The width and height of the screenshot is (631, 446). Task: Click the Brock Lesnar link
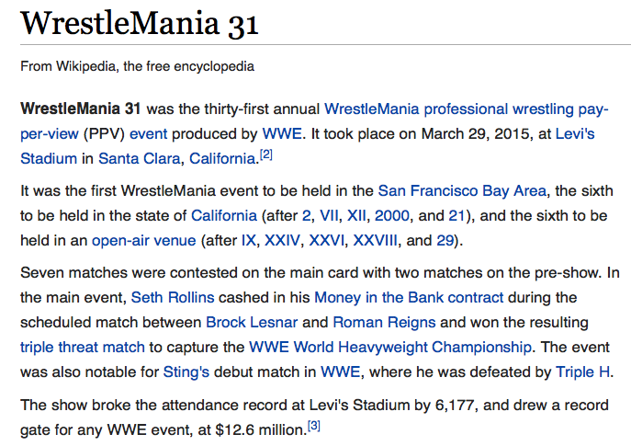pyautogui.click(x=265, y=323)
